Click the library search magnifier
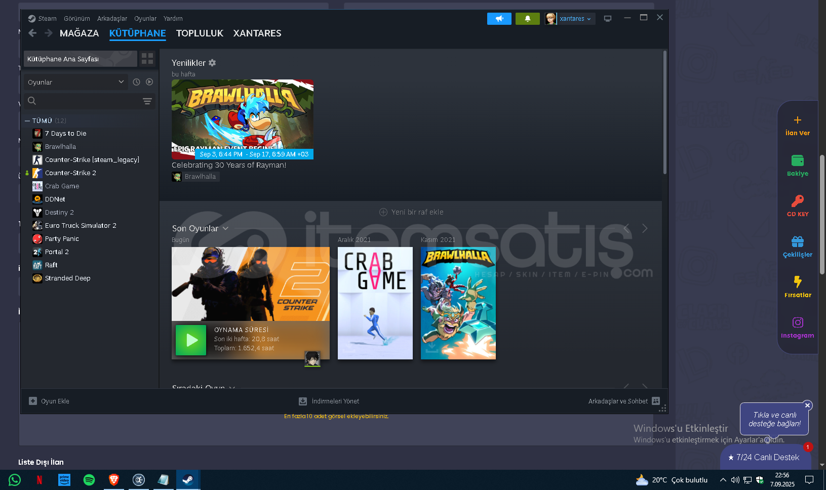This screenshot has width=826, height=490. [32, 101]
